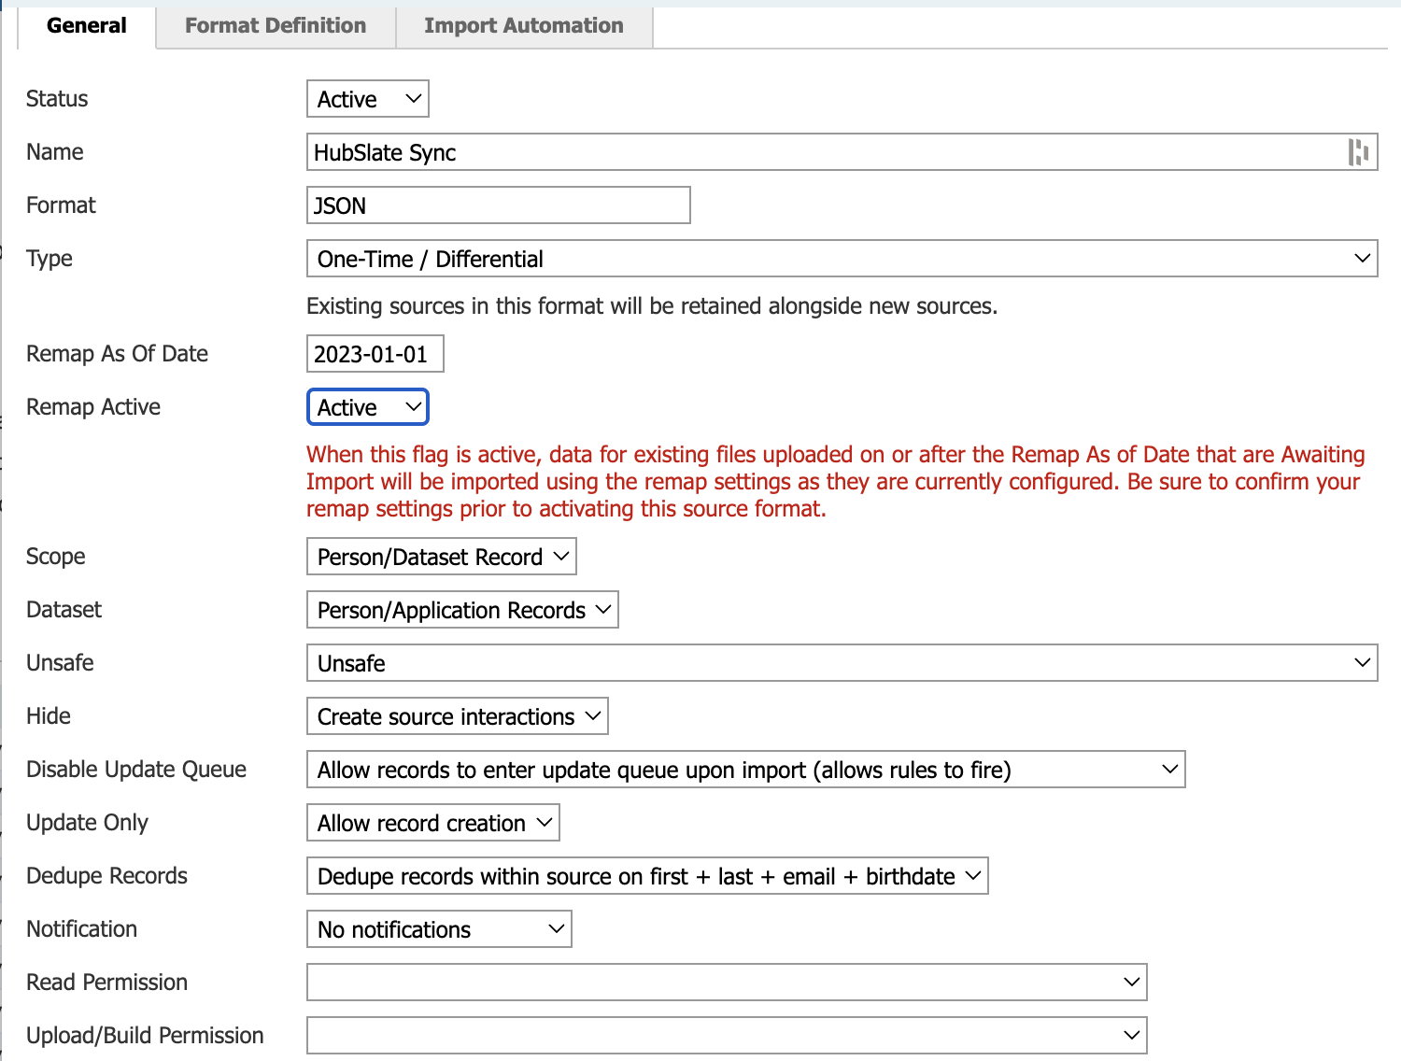This screenshot has width=1401, height=1061.
Task: Click into the HubSlate Sync name field
Action: point(842,152)
